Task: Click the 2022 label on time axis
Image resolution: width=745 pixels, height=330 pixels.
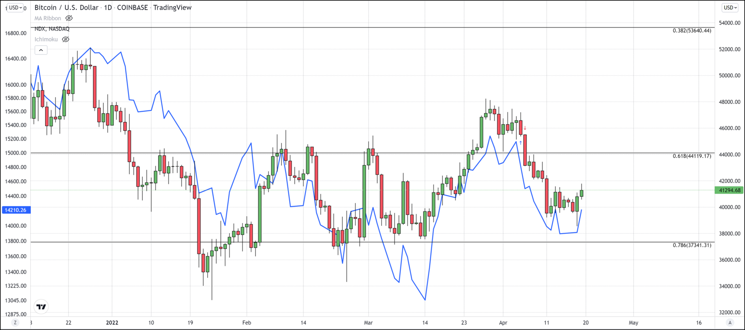Action: pos(112,323)
